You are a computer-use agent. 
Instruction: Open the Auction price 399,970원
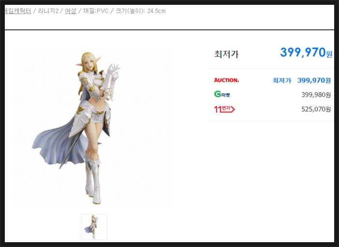[314, 81]
